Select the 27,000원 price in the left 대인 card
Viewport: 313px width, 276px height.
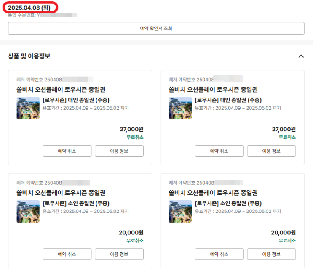click(131, 130)
